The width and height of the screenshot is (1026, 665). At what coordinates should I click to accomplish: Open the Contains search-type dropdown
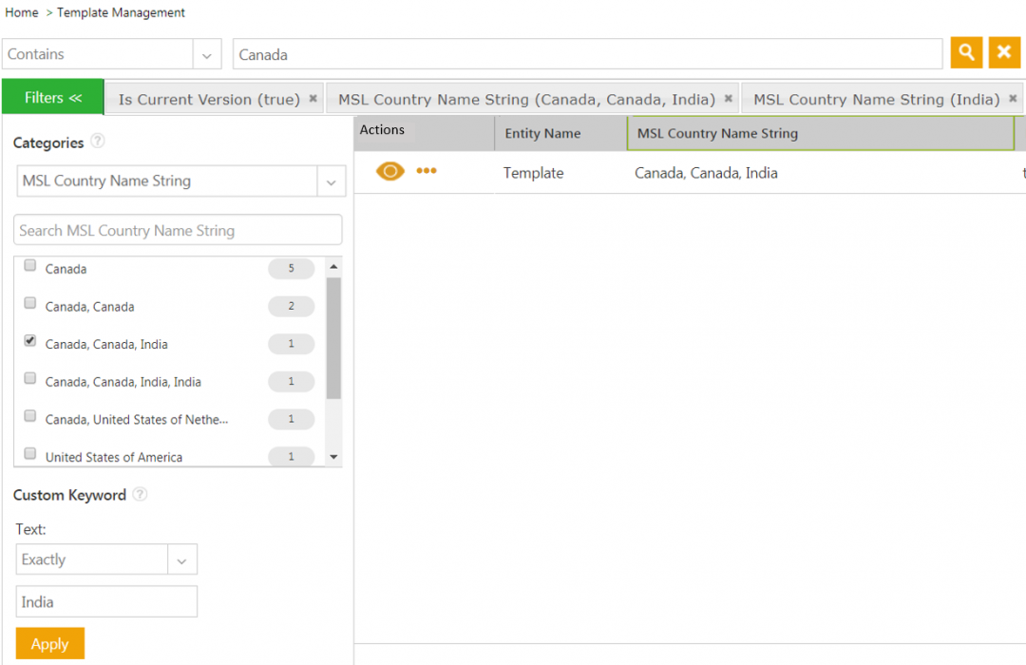206,55
